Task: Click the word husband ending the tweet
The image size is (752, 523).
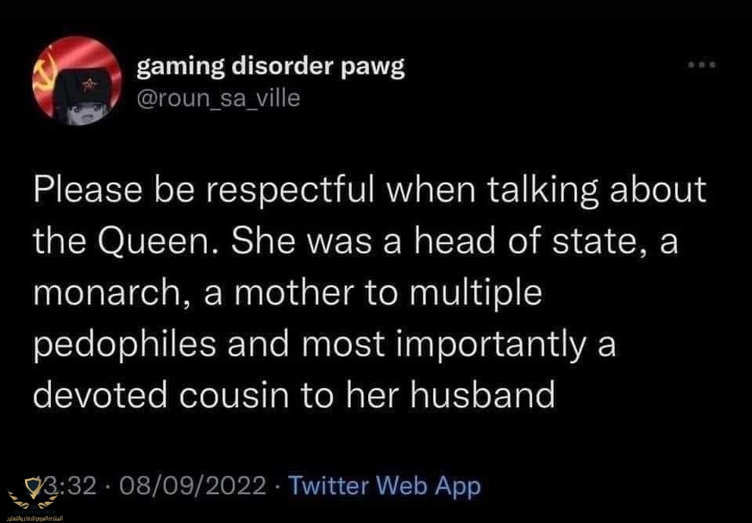Action: pyautogui.click(x=483, y=395)
